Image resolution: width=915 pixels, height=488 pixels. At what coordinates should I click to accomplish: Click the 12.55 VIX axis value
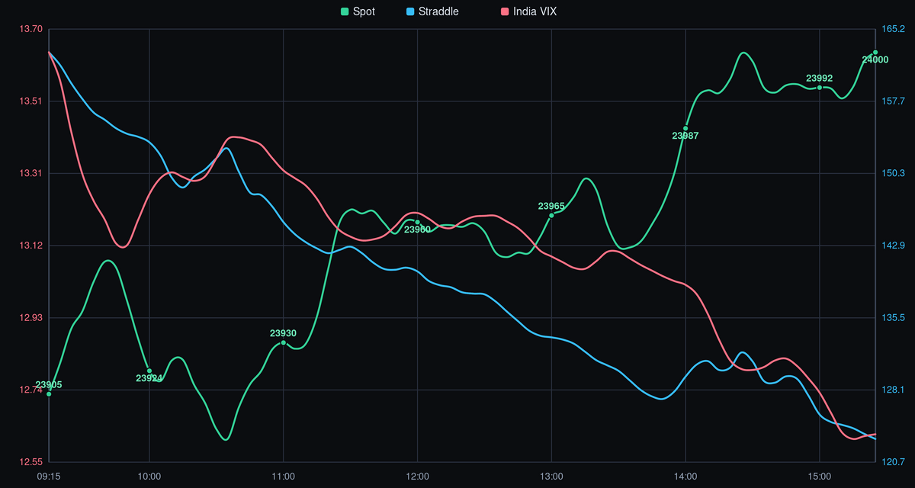pos(32,462)
